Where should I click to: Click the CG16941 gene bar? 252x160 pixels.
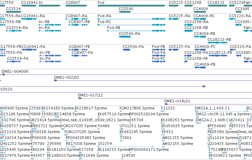coord(29,6)
